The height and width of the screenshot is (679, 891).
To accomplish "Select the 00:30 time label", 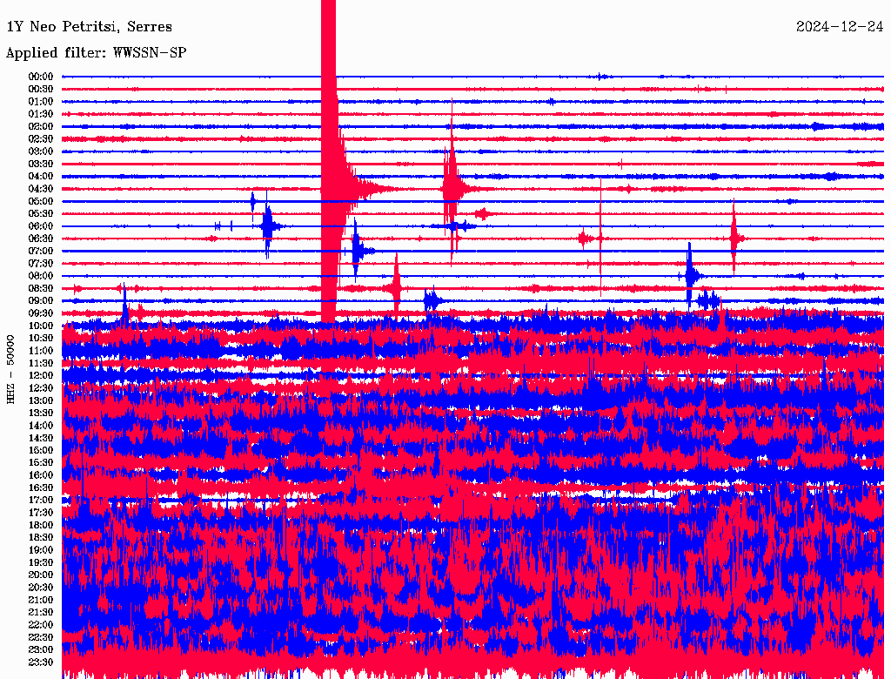I will coord(41,90).
